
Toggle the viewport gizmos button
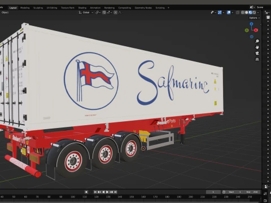click(220, 12)
